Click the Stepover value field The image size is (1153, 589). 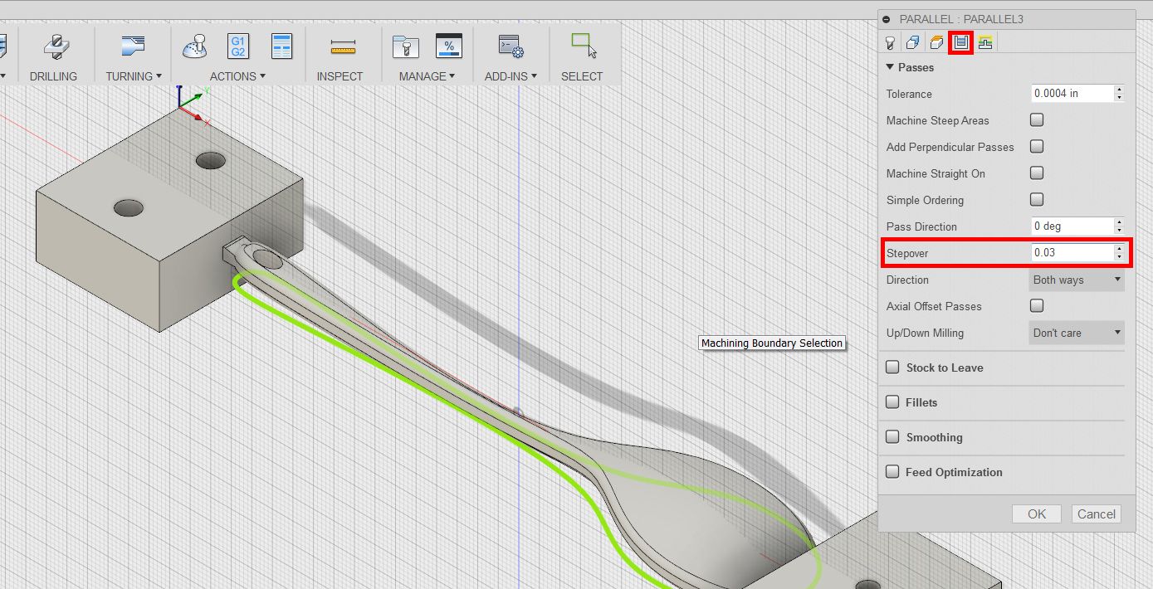click(x=1072, y=253)
